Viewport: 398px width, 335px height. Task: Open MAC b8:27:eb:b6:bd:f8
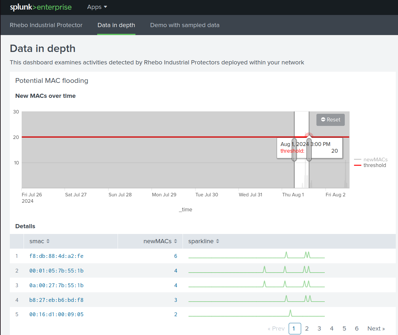point(56,300)
